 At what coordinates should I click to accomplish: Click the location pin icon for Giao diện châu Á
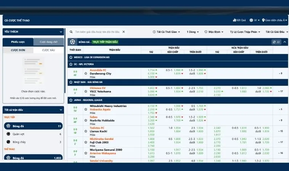[x=263, y=20]
